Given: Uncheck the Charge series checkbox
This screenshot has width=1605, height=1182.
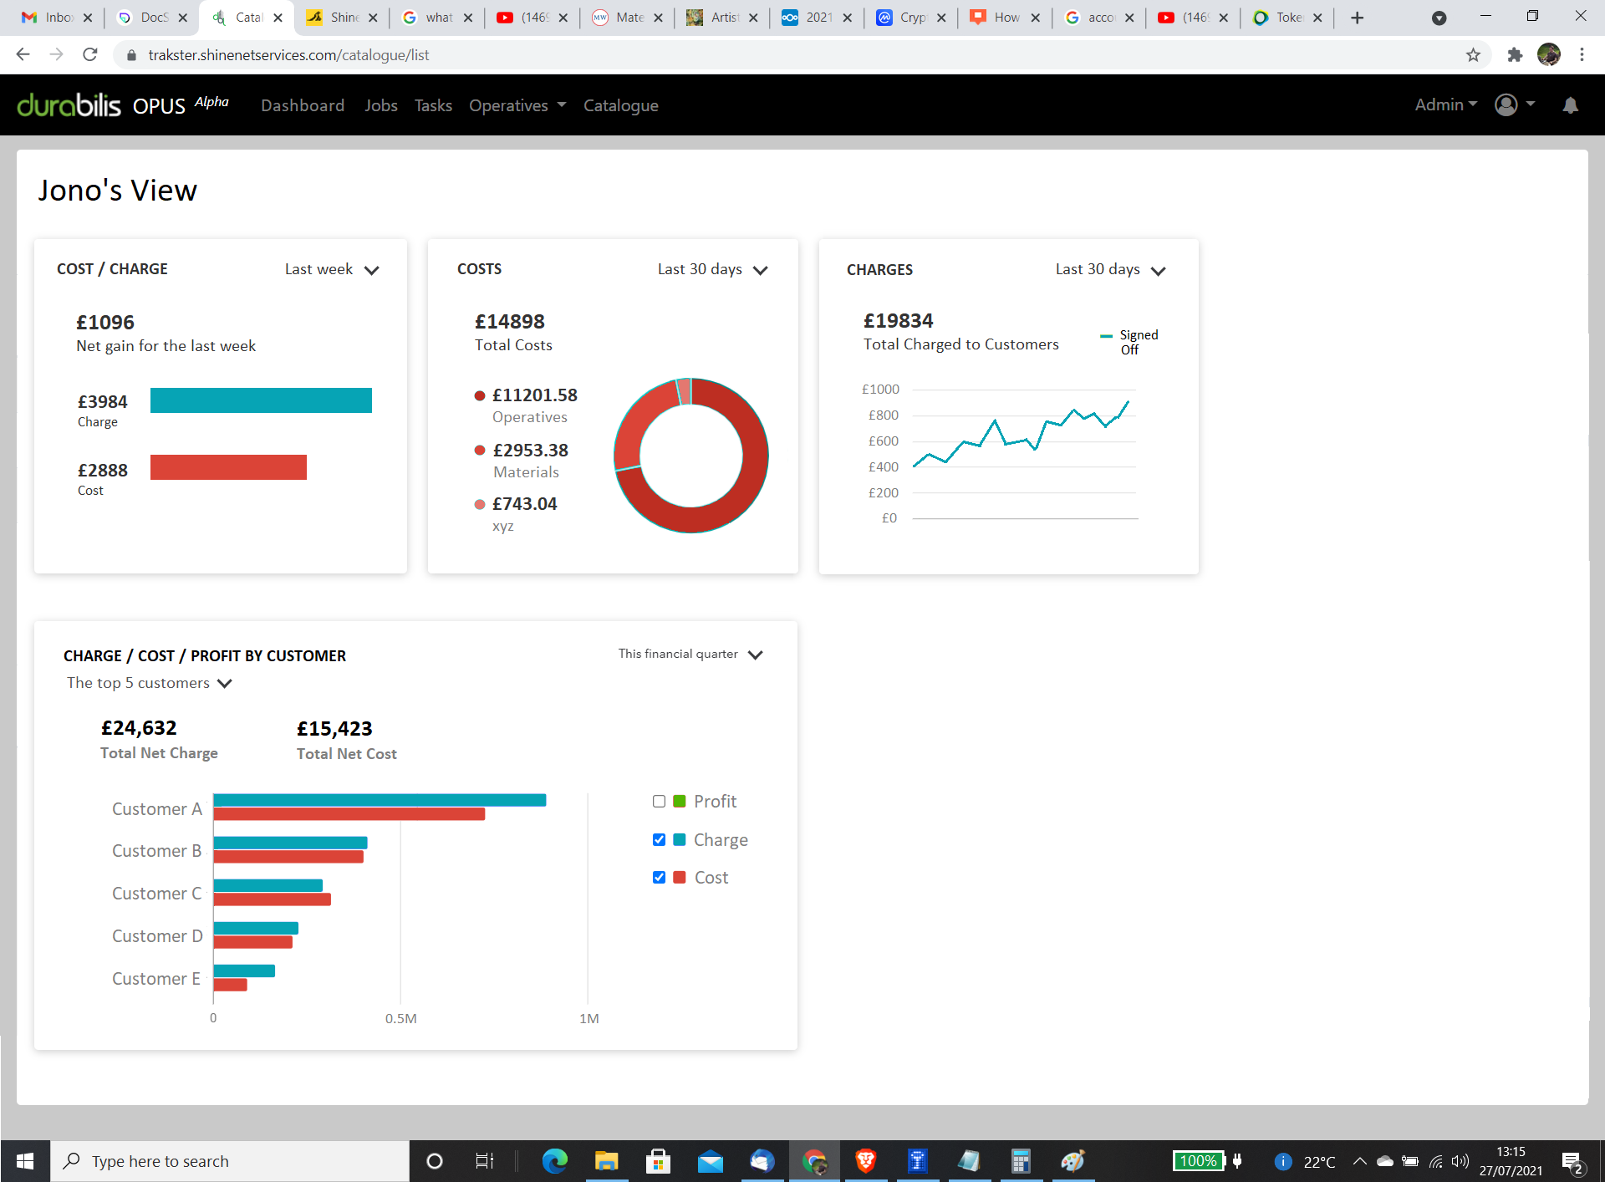Looking at the screenshot, I should (x=659, y=839).
